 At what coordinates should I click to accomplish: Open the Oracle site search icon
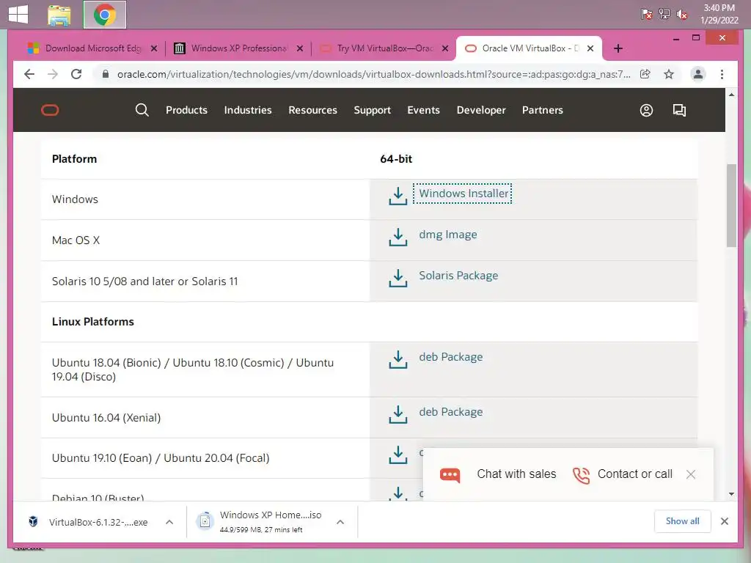tap(142, 110)
